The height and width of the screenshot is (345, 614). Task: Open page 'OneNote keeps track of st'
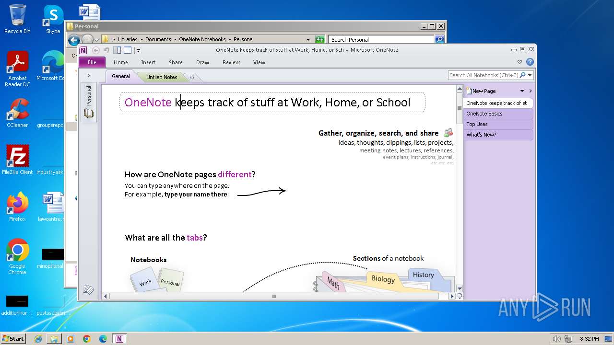click(x=498, y=103)
